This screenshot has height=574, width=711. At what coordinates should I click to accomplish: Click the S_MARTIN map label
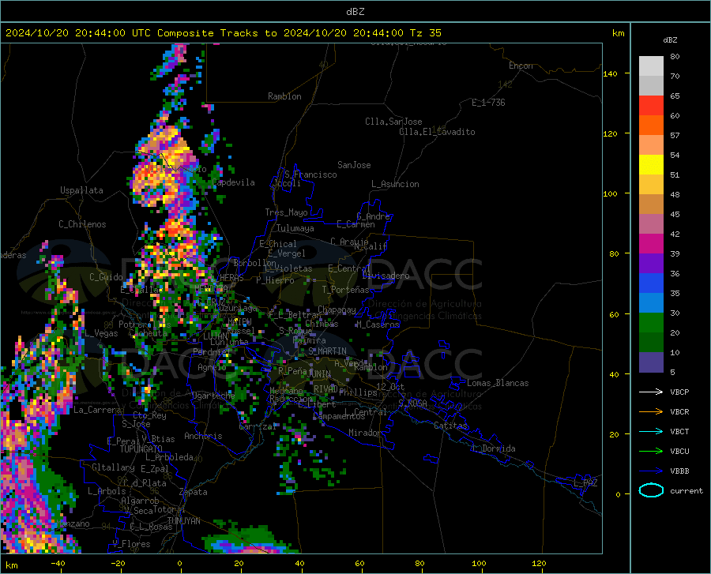327,351
